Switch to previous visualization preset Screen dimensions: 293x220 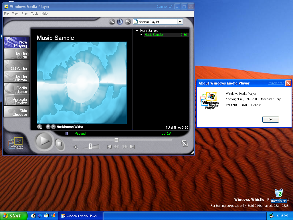(48, 127)
